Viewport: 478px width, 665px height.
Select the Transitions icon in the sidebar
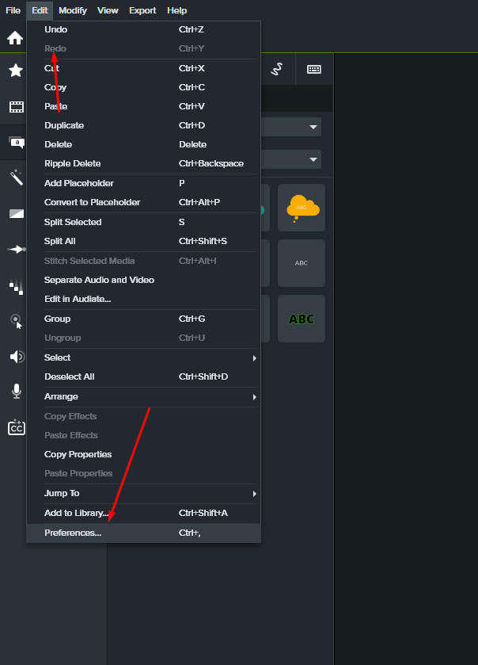click(16, 214)
